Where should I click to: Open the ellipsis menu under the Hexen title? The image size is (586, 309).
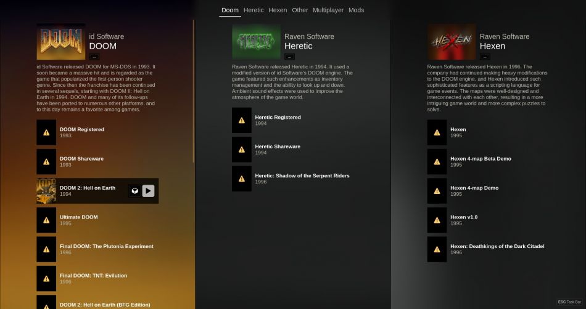[x=485, y=57]
